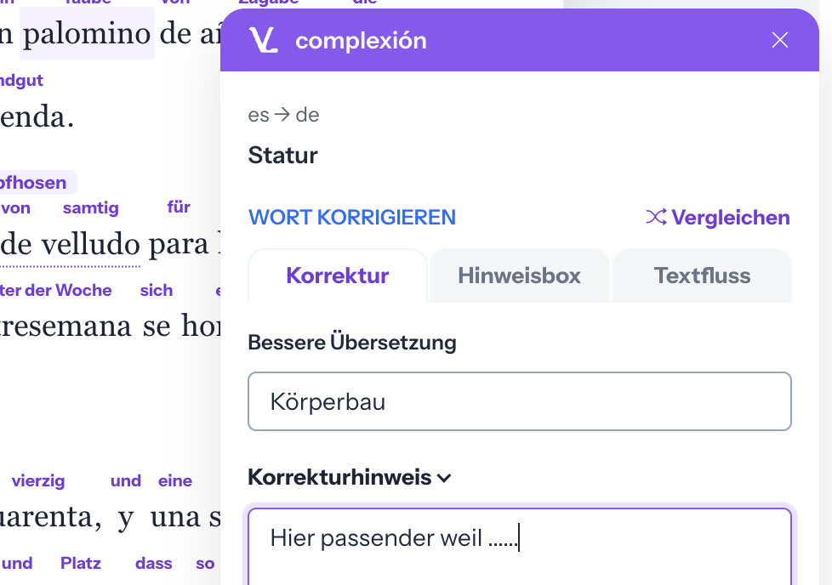Click the translation word samtig
Image resolution: width=832 pixels, height=585 pixels.
[91, 208]
